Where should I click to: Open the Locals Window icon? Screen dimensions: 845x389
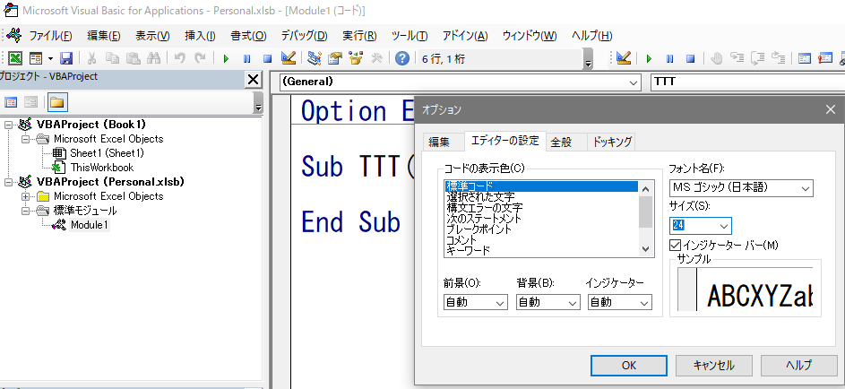click(804, 58)
